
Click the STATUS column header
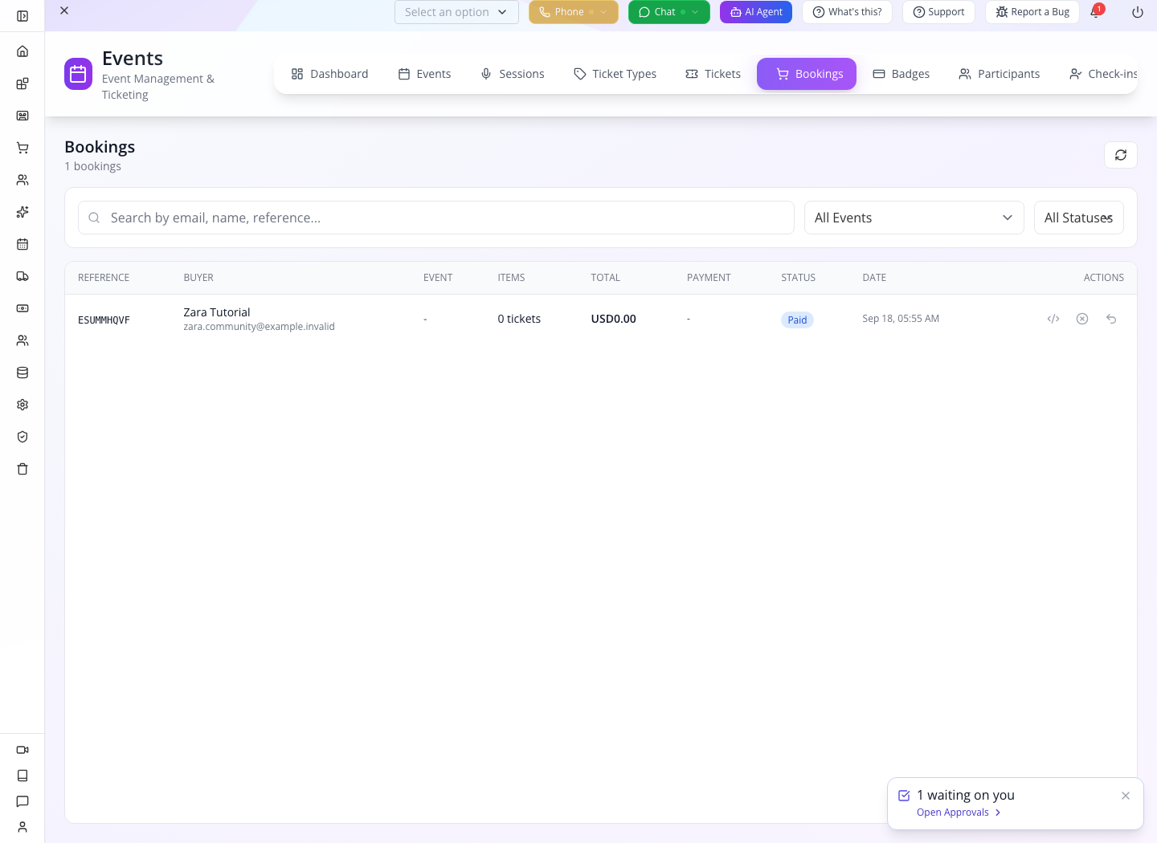click(x=798, y=278)
